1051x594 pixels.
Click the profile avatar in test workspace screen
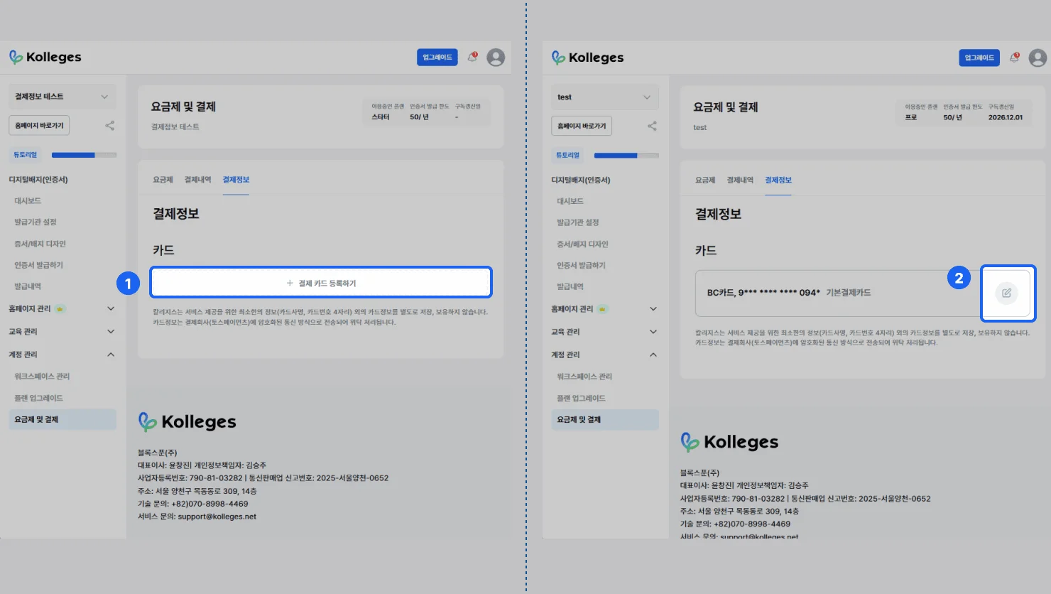coord(1038,58)
